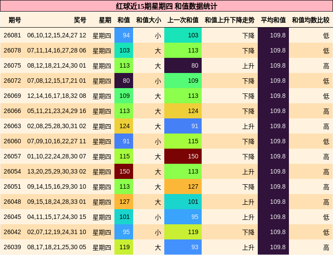
Task: Select issue number 26039
Action: tap(12, 247)
